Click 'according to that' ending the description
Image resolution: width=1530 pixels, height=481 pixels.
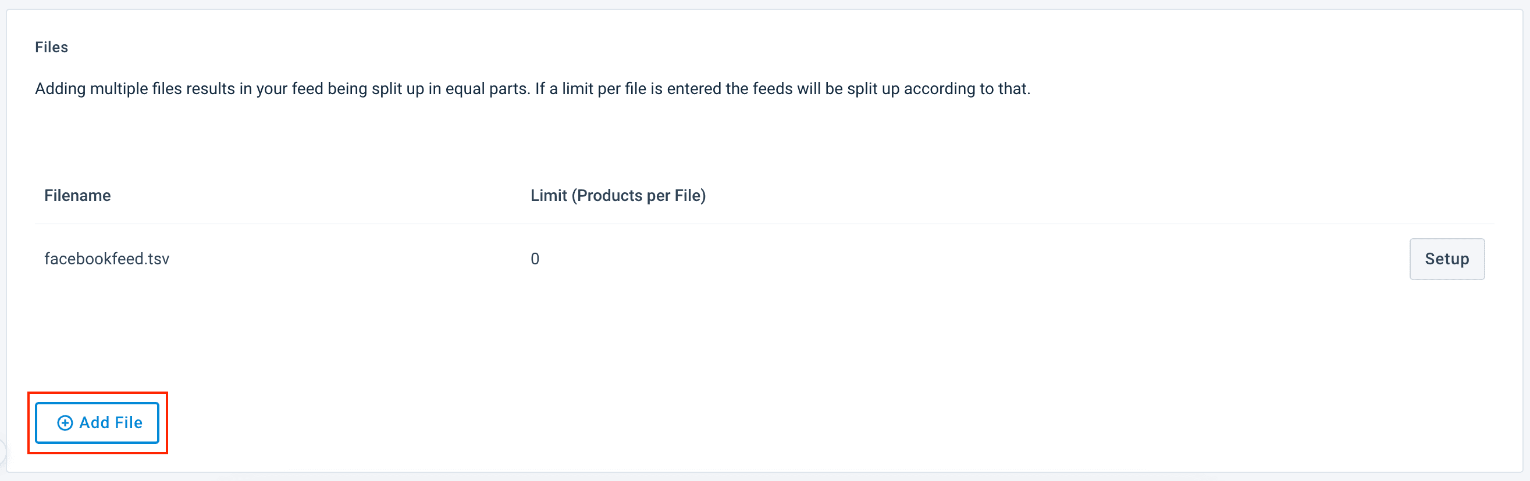coord(966,89)
